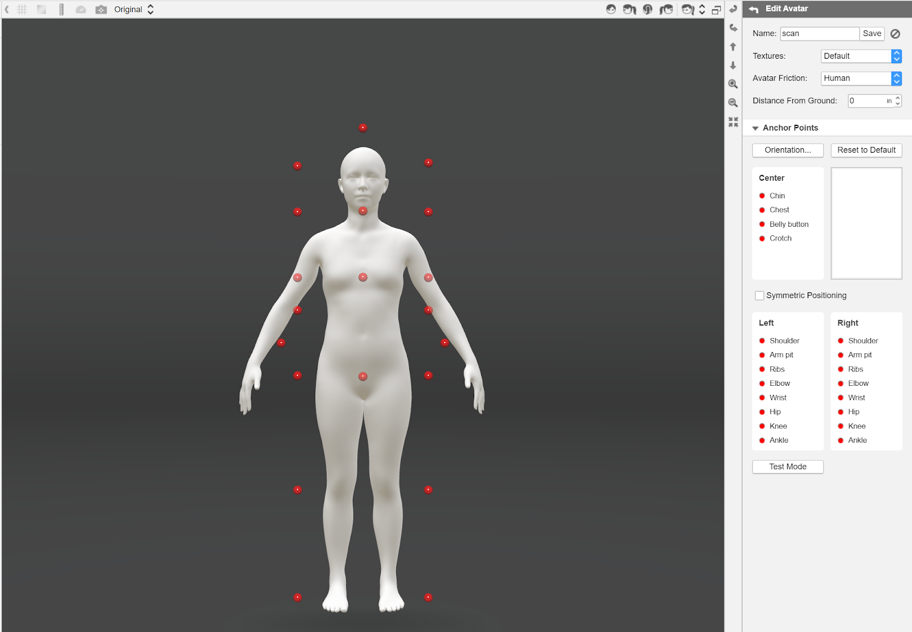912x632 pixels.
Task: Toggle the ruler measurement icon
Action: pos(62,9)
